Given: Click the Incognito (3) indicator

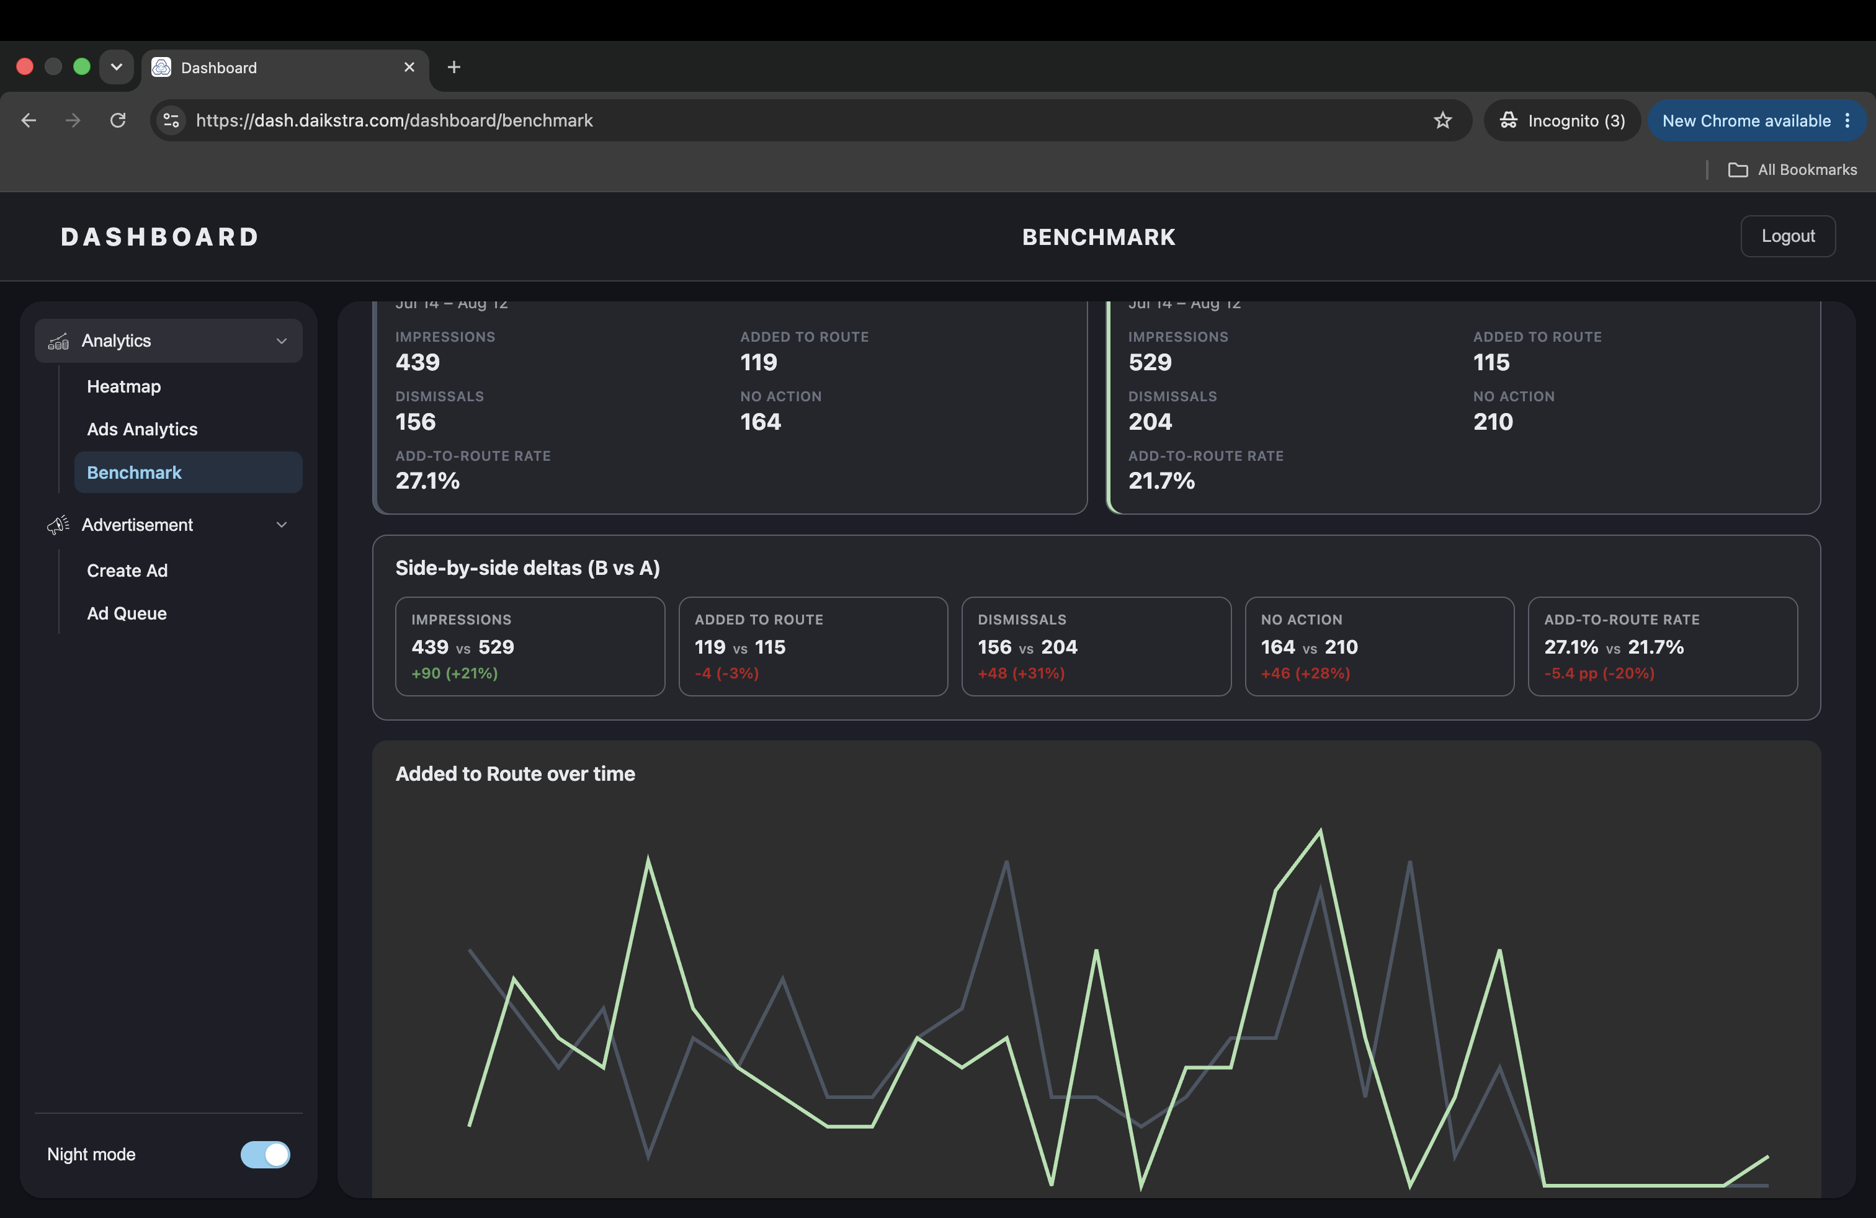Looking at the screenshot, I should 1562,120.
